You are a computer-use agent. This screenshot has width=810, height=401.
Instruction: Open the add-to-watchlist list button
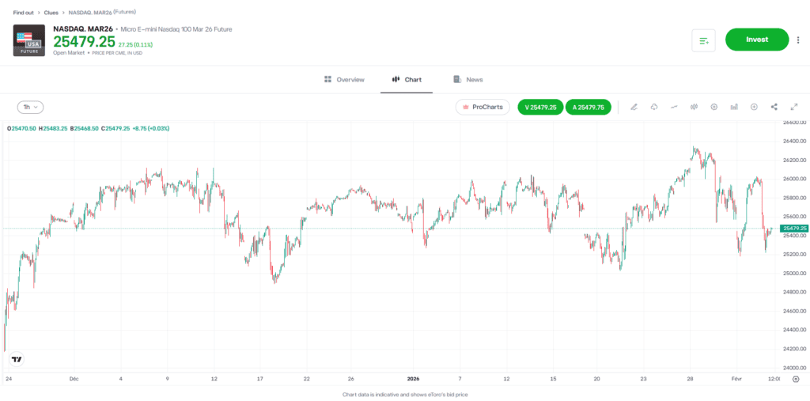pos(703,40)
